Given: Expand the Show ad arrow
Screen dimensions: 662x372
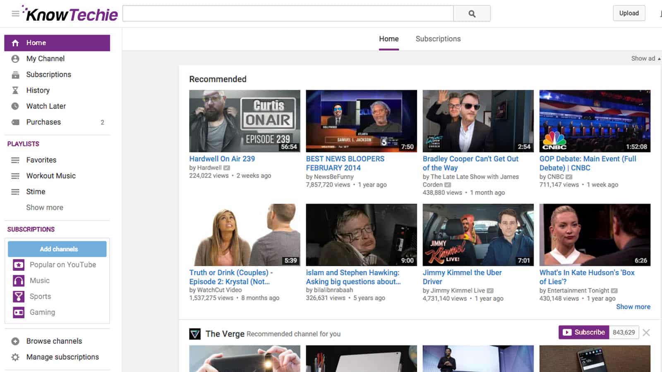Looking at the screenshot, I should pos(659,59).
